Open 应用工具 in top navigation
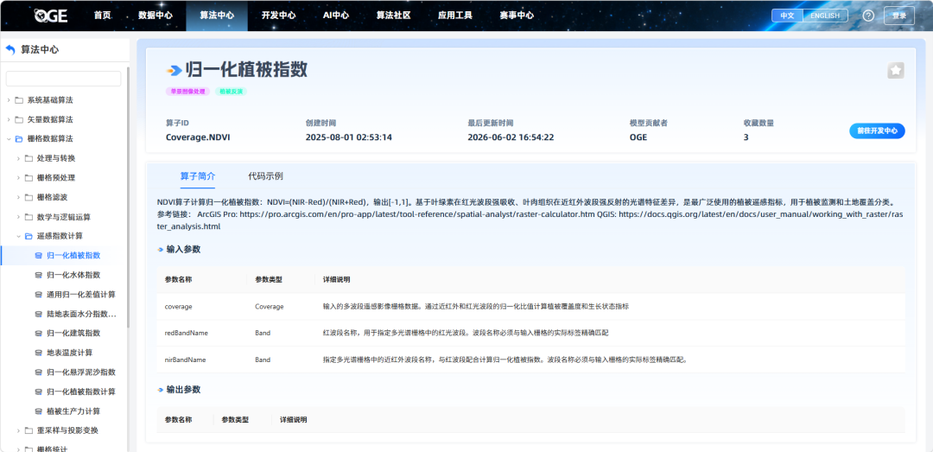 (454, 16)
